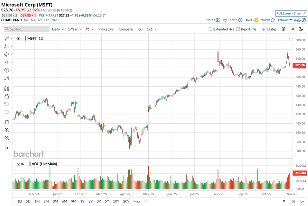Viewport: 308px width, 206px height.
Task: Click the 525.76 current price label
Action: pyautogui.click(x=299, y=65)
